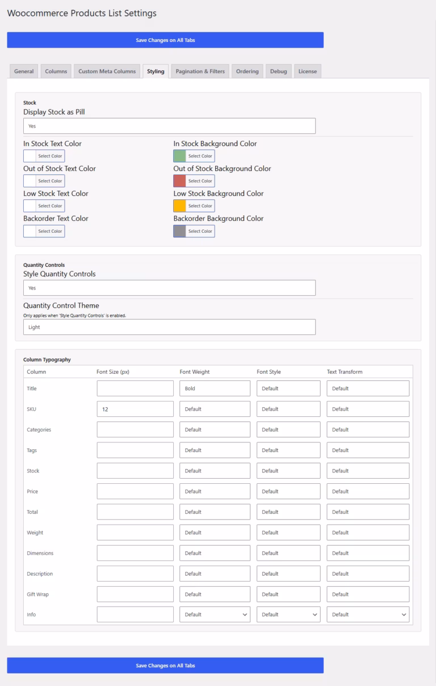The height and width of the screenshot is (686, 436).
Task: Pick Out of Stock Background Color
Action: point(194,181)
